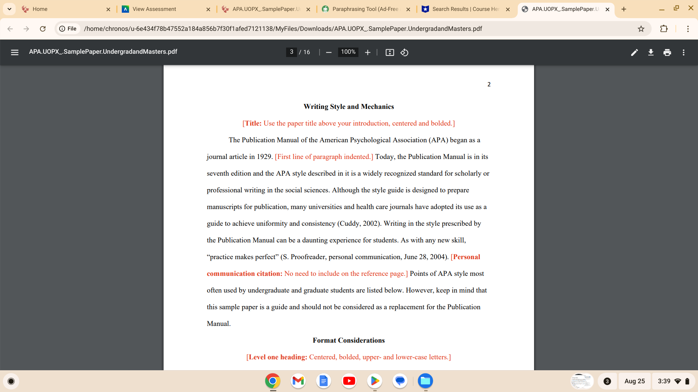The width and height of the screenshot is (698, 392).
Task: Click the page number input field
Action: coord(291,52)
